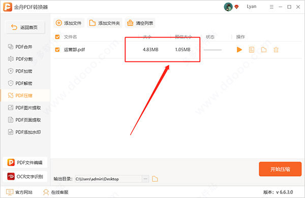305x198 pixels.
Task: Select PDF图片提取 in the sidebar
Action: (25, 108)
